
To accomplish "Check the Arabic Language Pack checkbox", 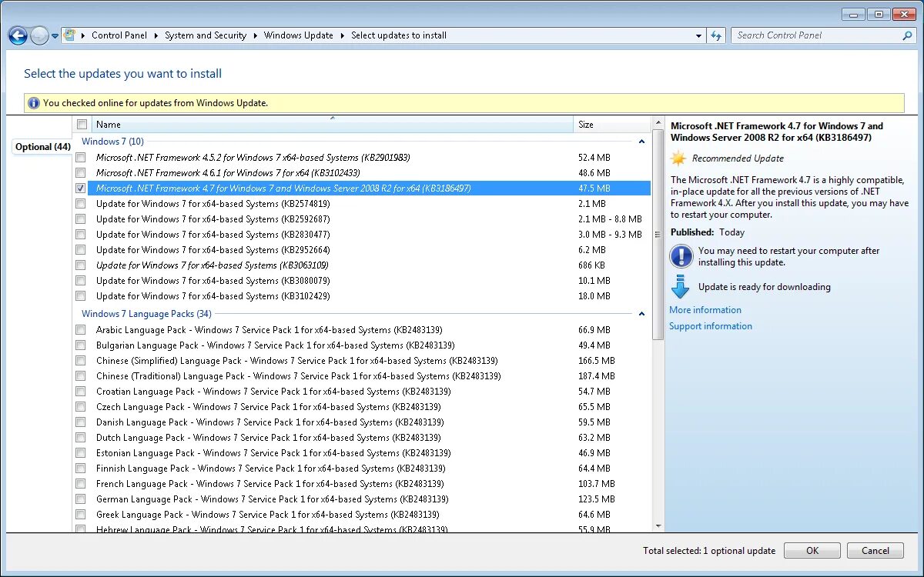I will tap(81, 330).
